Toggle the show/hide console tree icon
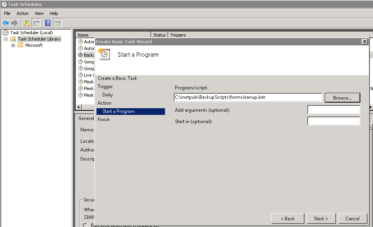 tap(36, 23)
